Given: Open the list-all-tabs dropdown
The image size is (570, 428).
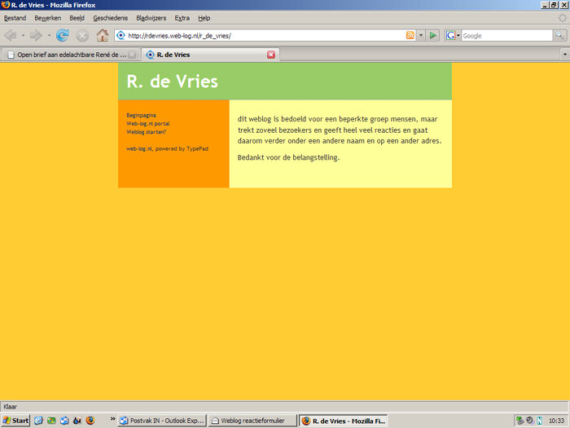Looking at the screenshot, I should coord(563,55).
